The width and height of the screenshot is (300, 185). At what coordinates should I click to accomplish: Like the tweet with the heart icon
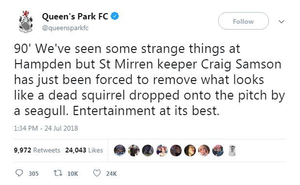[97, 173]
